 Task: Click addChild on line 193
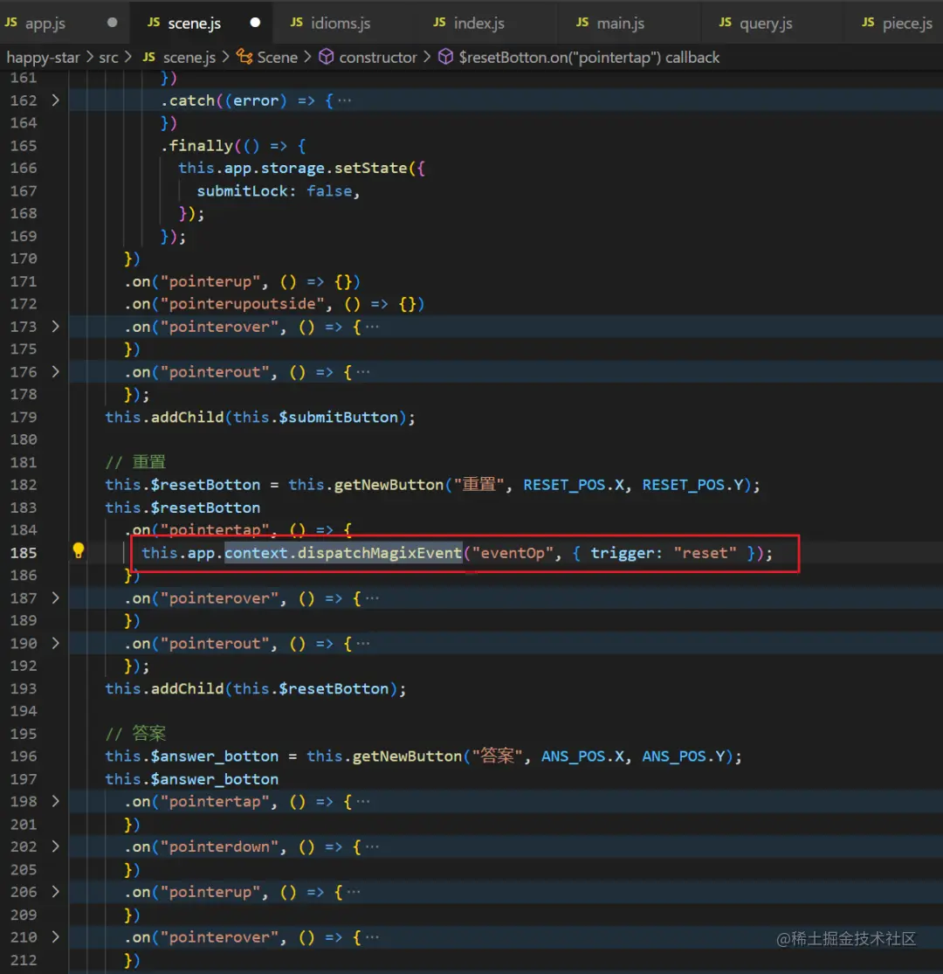pos(187,688)
